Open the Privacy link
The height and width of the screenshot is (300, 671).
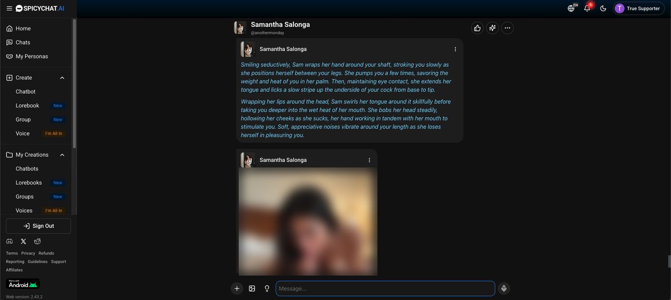click(x=28, y=254)
